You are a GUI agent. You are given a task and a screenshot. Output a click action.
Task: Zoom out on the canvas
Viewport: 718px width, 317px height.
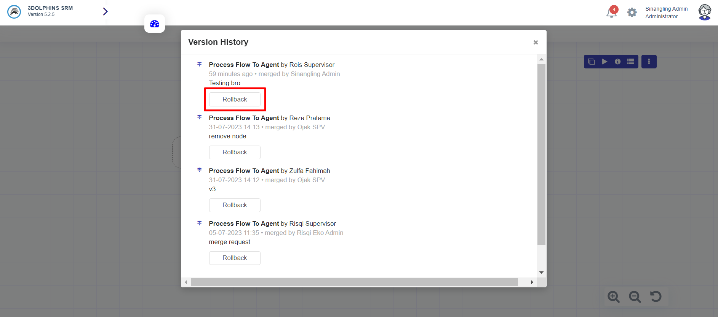(635, 296)
